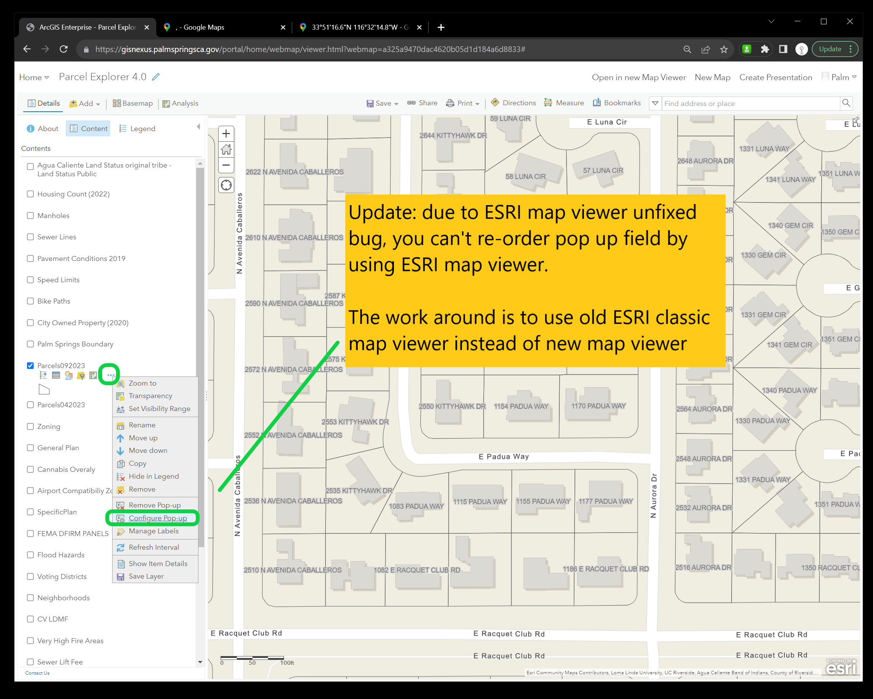Open Analysis tools
Screen dimensions: 873x699
pyautogui.click(x=180, y=103)
